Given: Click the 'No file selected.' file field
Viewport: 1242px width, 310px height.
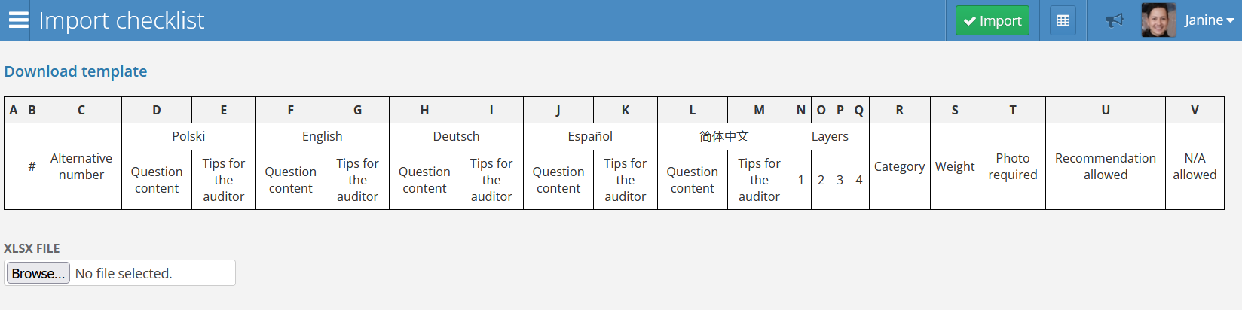Looking at the screenshot, I should click(x=151, y=273).
